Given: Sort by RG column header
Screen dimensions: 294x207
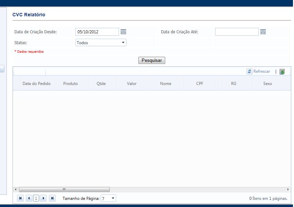Looking at the screenshot, I should click(x=234, y=84).
